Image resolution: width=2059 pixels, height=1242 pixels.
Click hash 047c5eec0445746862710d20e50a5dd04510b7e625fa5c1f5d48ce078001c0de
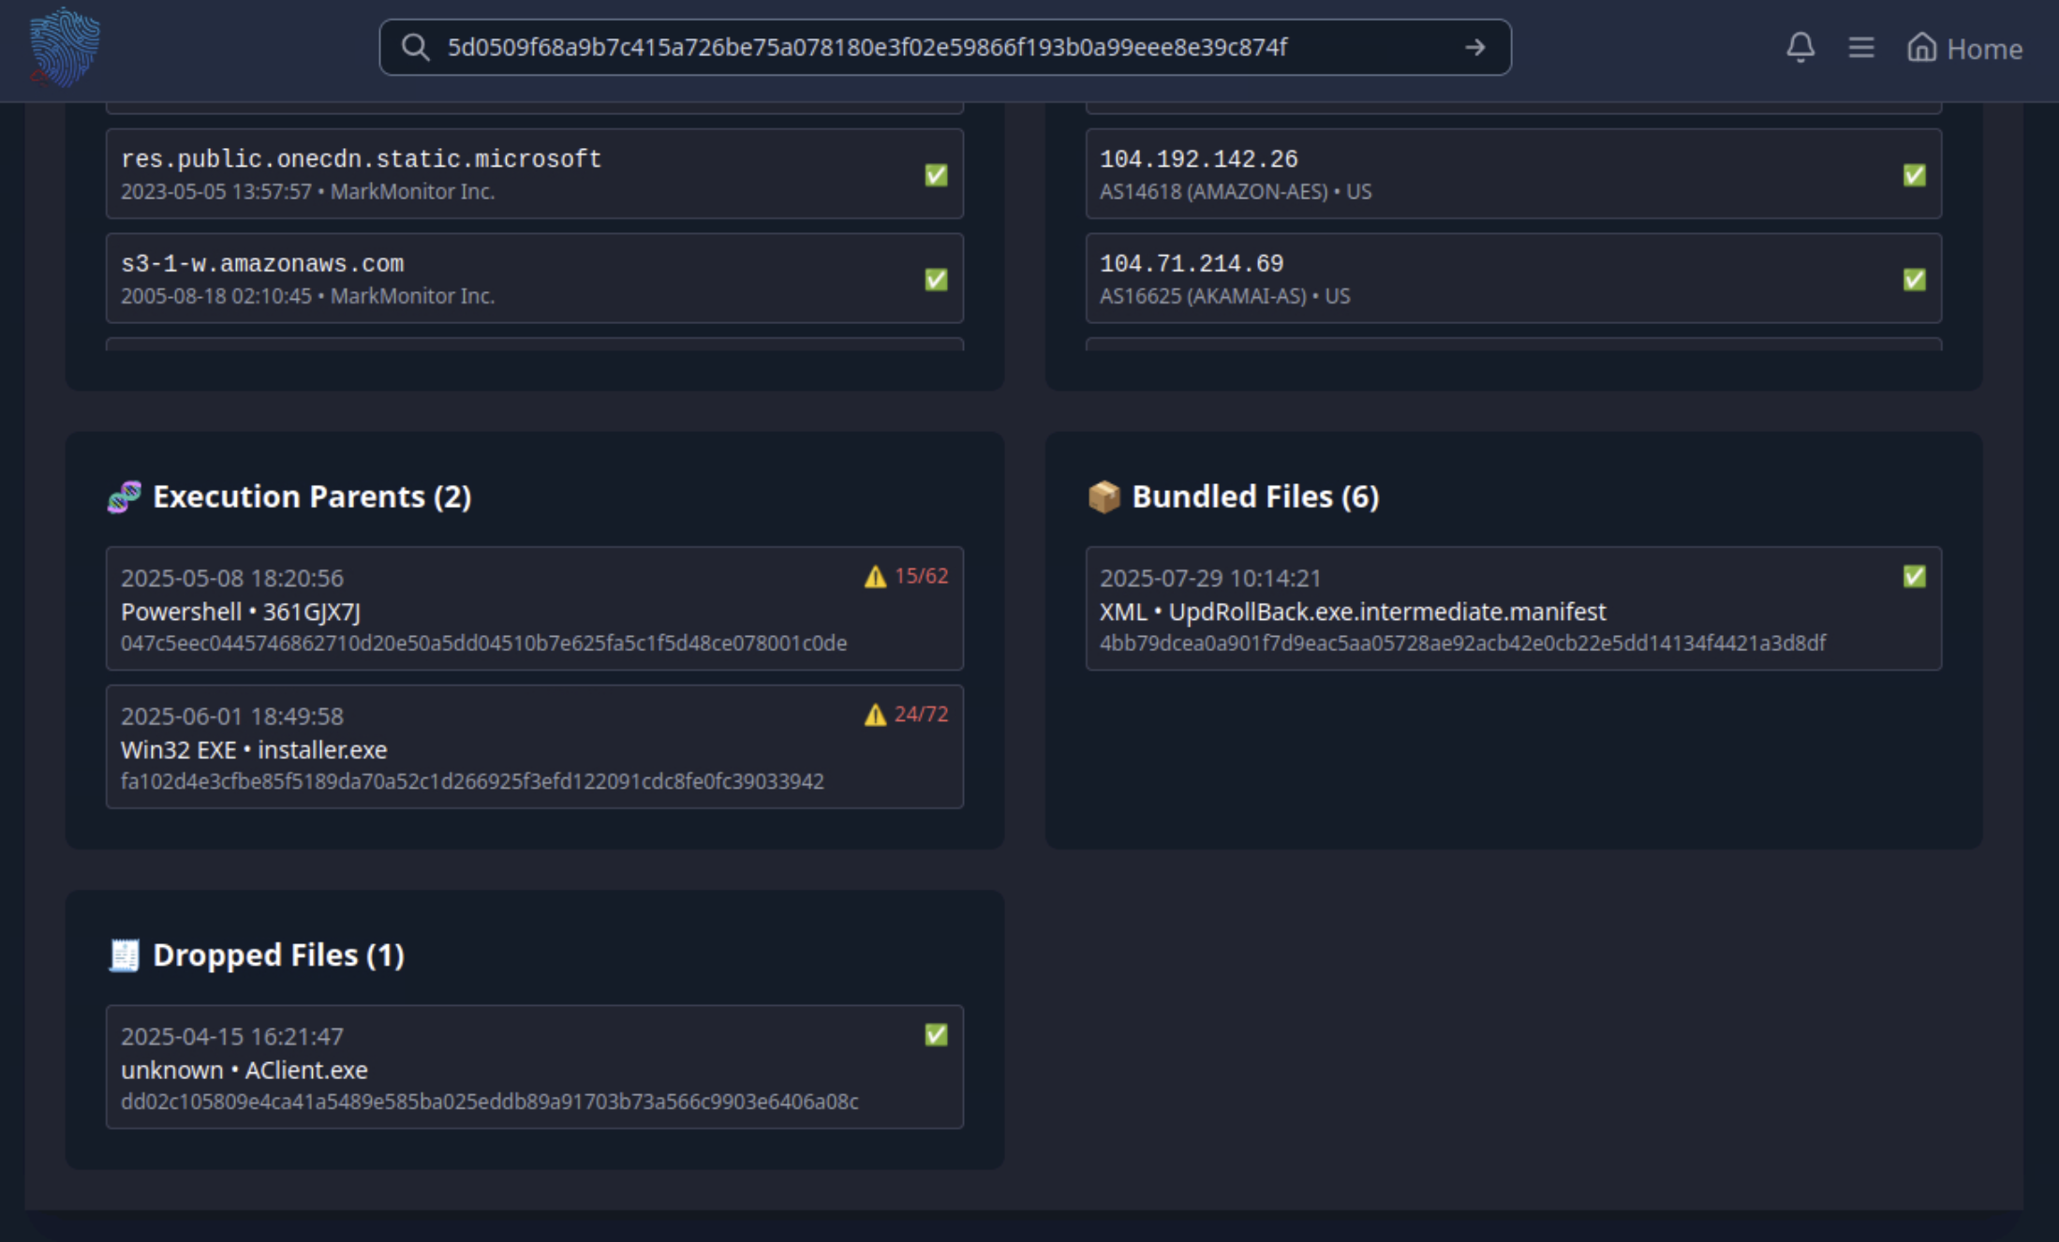pyautogui.click(x=483, y=643)
